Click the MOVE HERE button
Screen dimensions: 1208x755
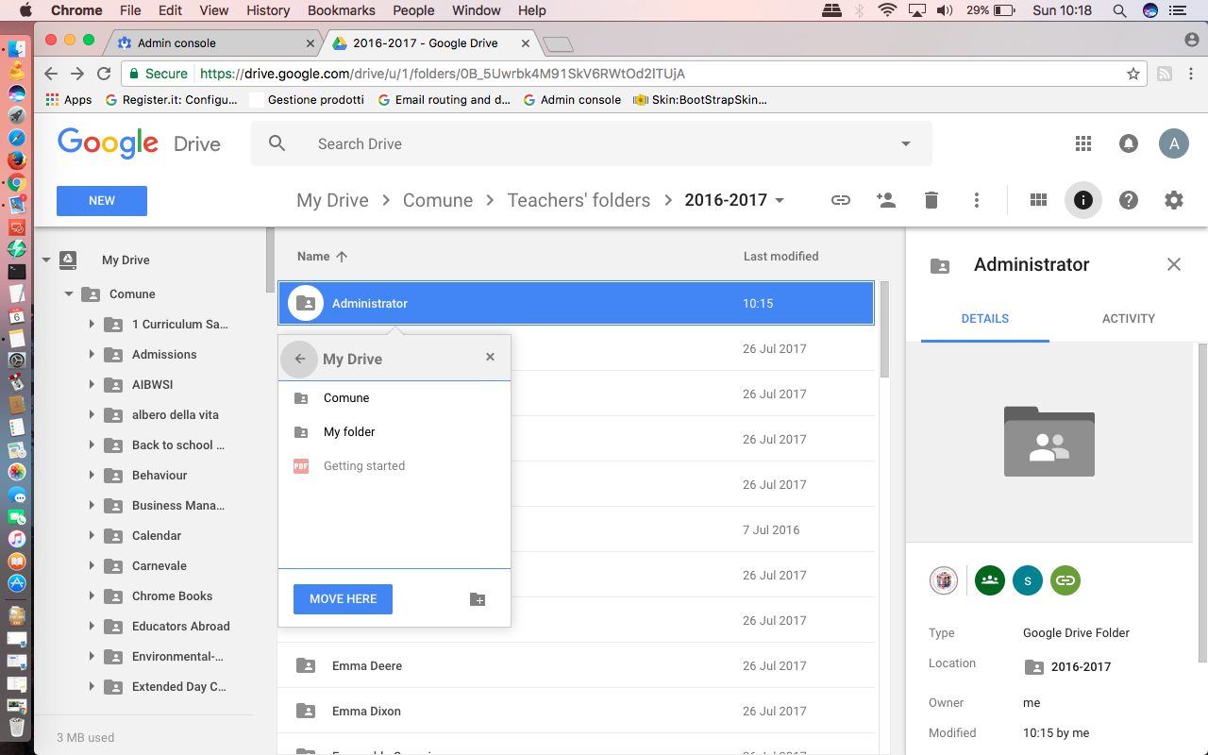(x=343, y=599)
